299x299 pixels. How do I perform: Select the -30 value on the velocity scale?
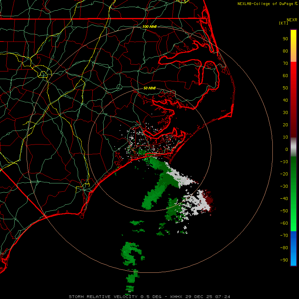click(x=284, y=186)
